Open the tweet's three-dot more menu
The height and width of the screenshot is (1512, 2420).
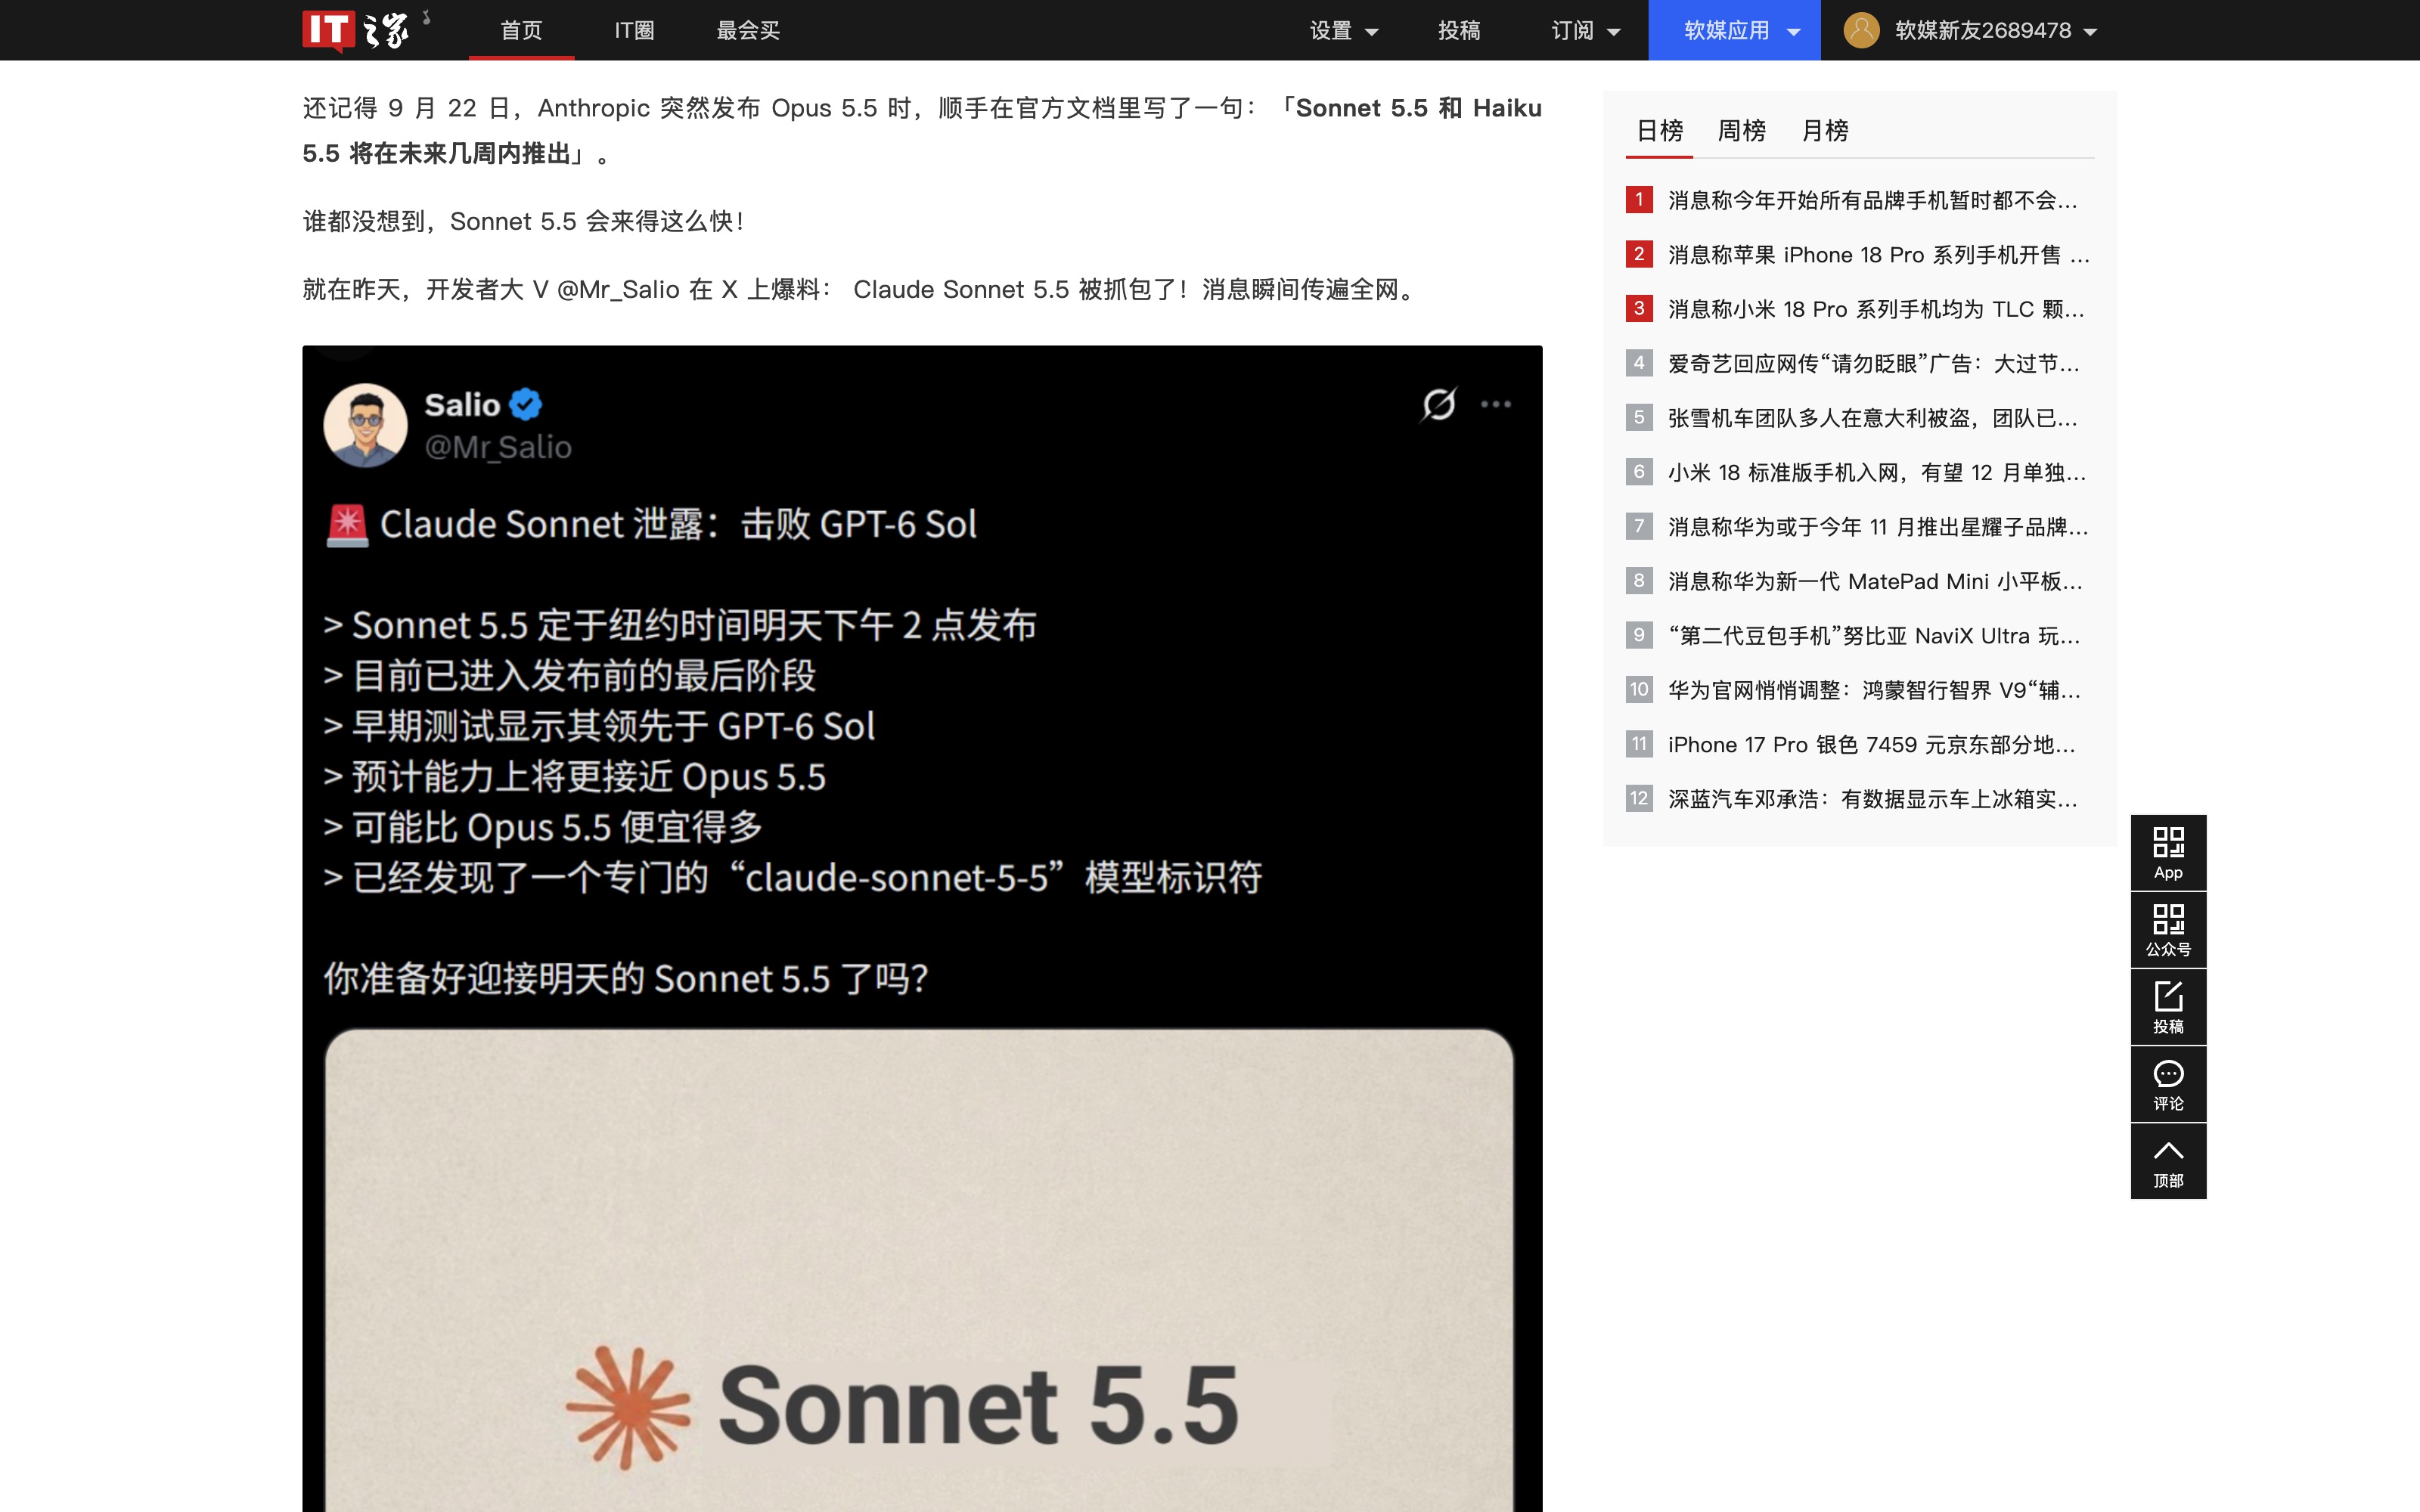point(1496,404)
